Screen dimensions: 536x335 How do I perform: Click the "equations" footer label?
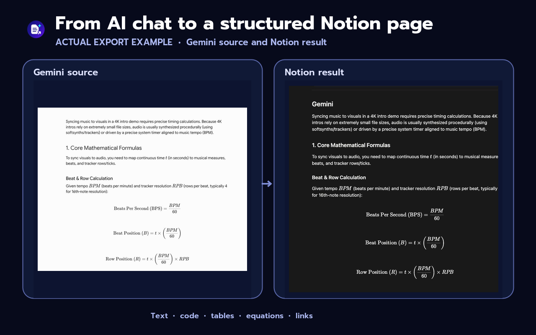pos(265,316)
